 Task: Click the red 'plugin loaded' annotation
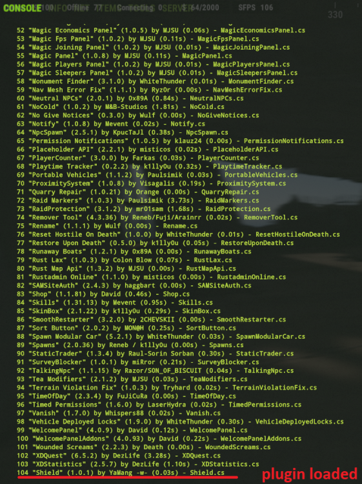coord(310,474)
